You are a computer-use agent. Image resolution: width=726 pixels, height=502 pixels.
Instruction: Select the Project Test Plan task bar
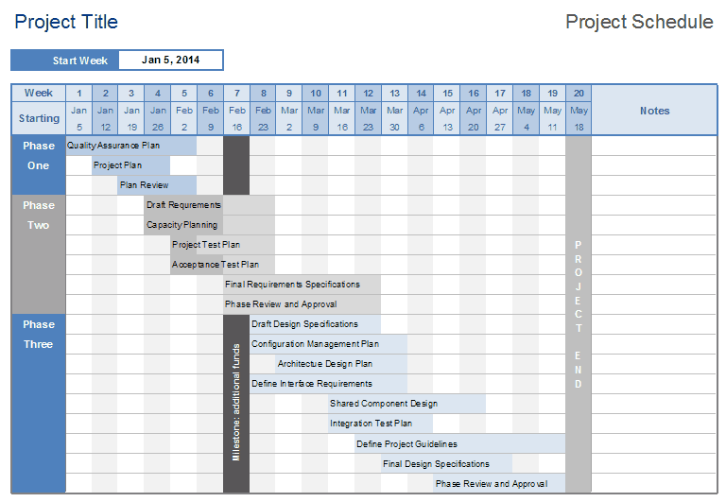223,245
